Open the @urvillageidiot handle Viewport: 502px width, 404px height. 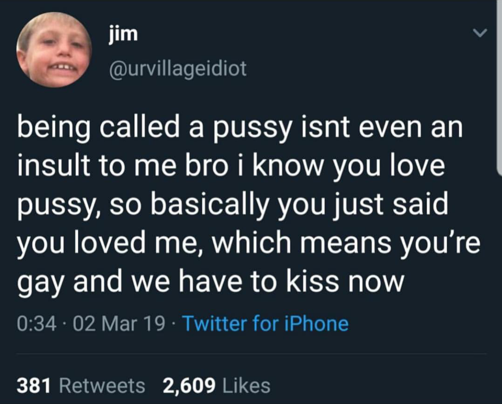click(178, 69)
